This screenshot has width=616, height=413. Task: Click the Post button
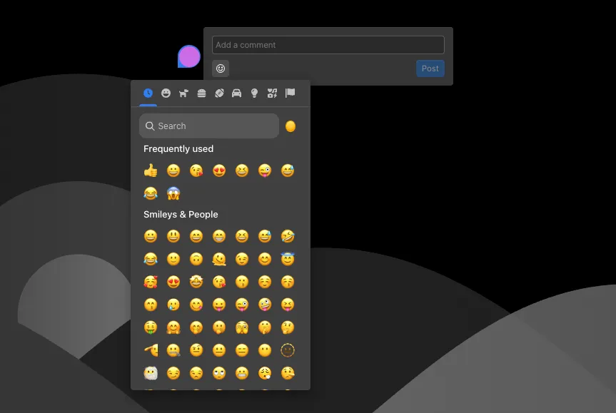(430, 68)
